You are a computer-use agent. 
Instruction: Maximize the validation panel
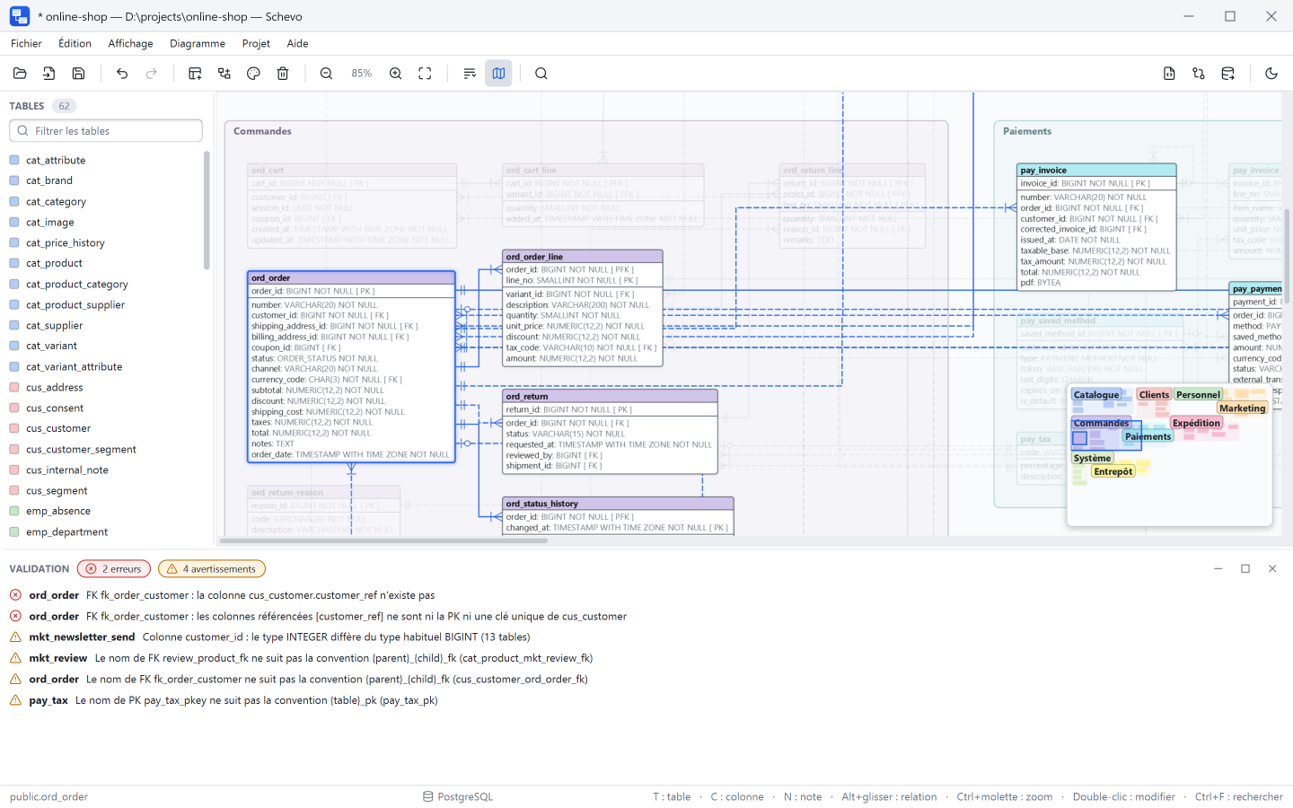click(x=1245, y=568)
